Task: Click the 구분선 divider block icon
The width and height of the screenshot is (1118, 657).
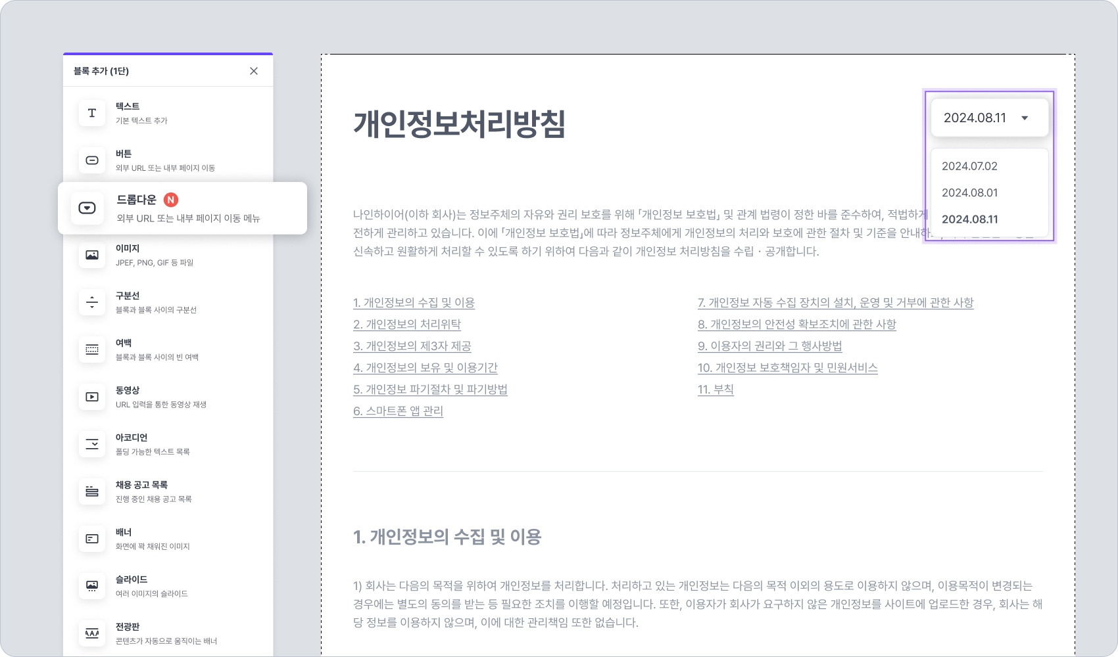Action: point(92,302)
